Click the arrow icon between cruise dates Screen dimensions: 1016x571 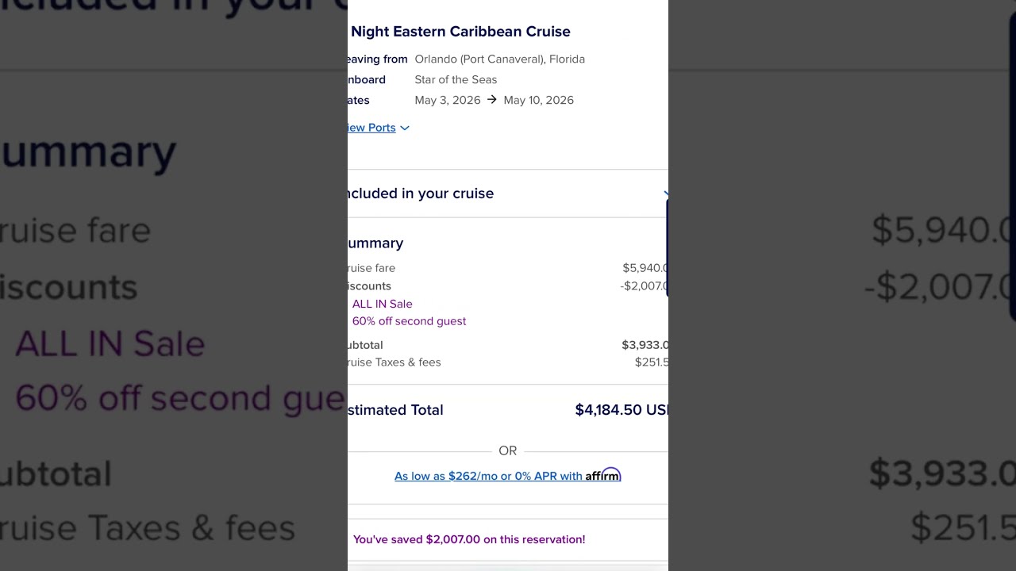492,100
